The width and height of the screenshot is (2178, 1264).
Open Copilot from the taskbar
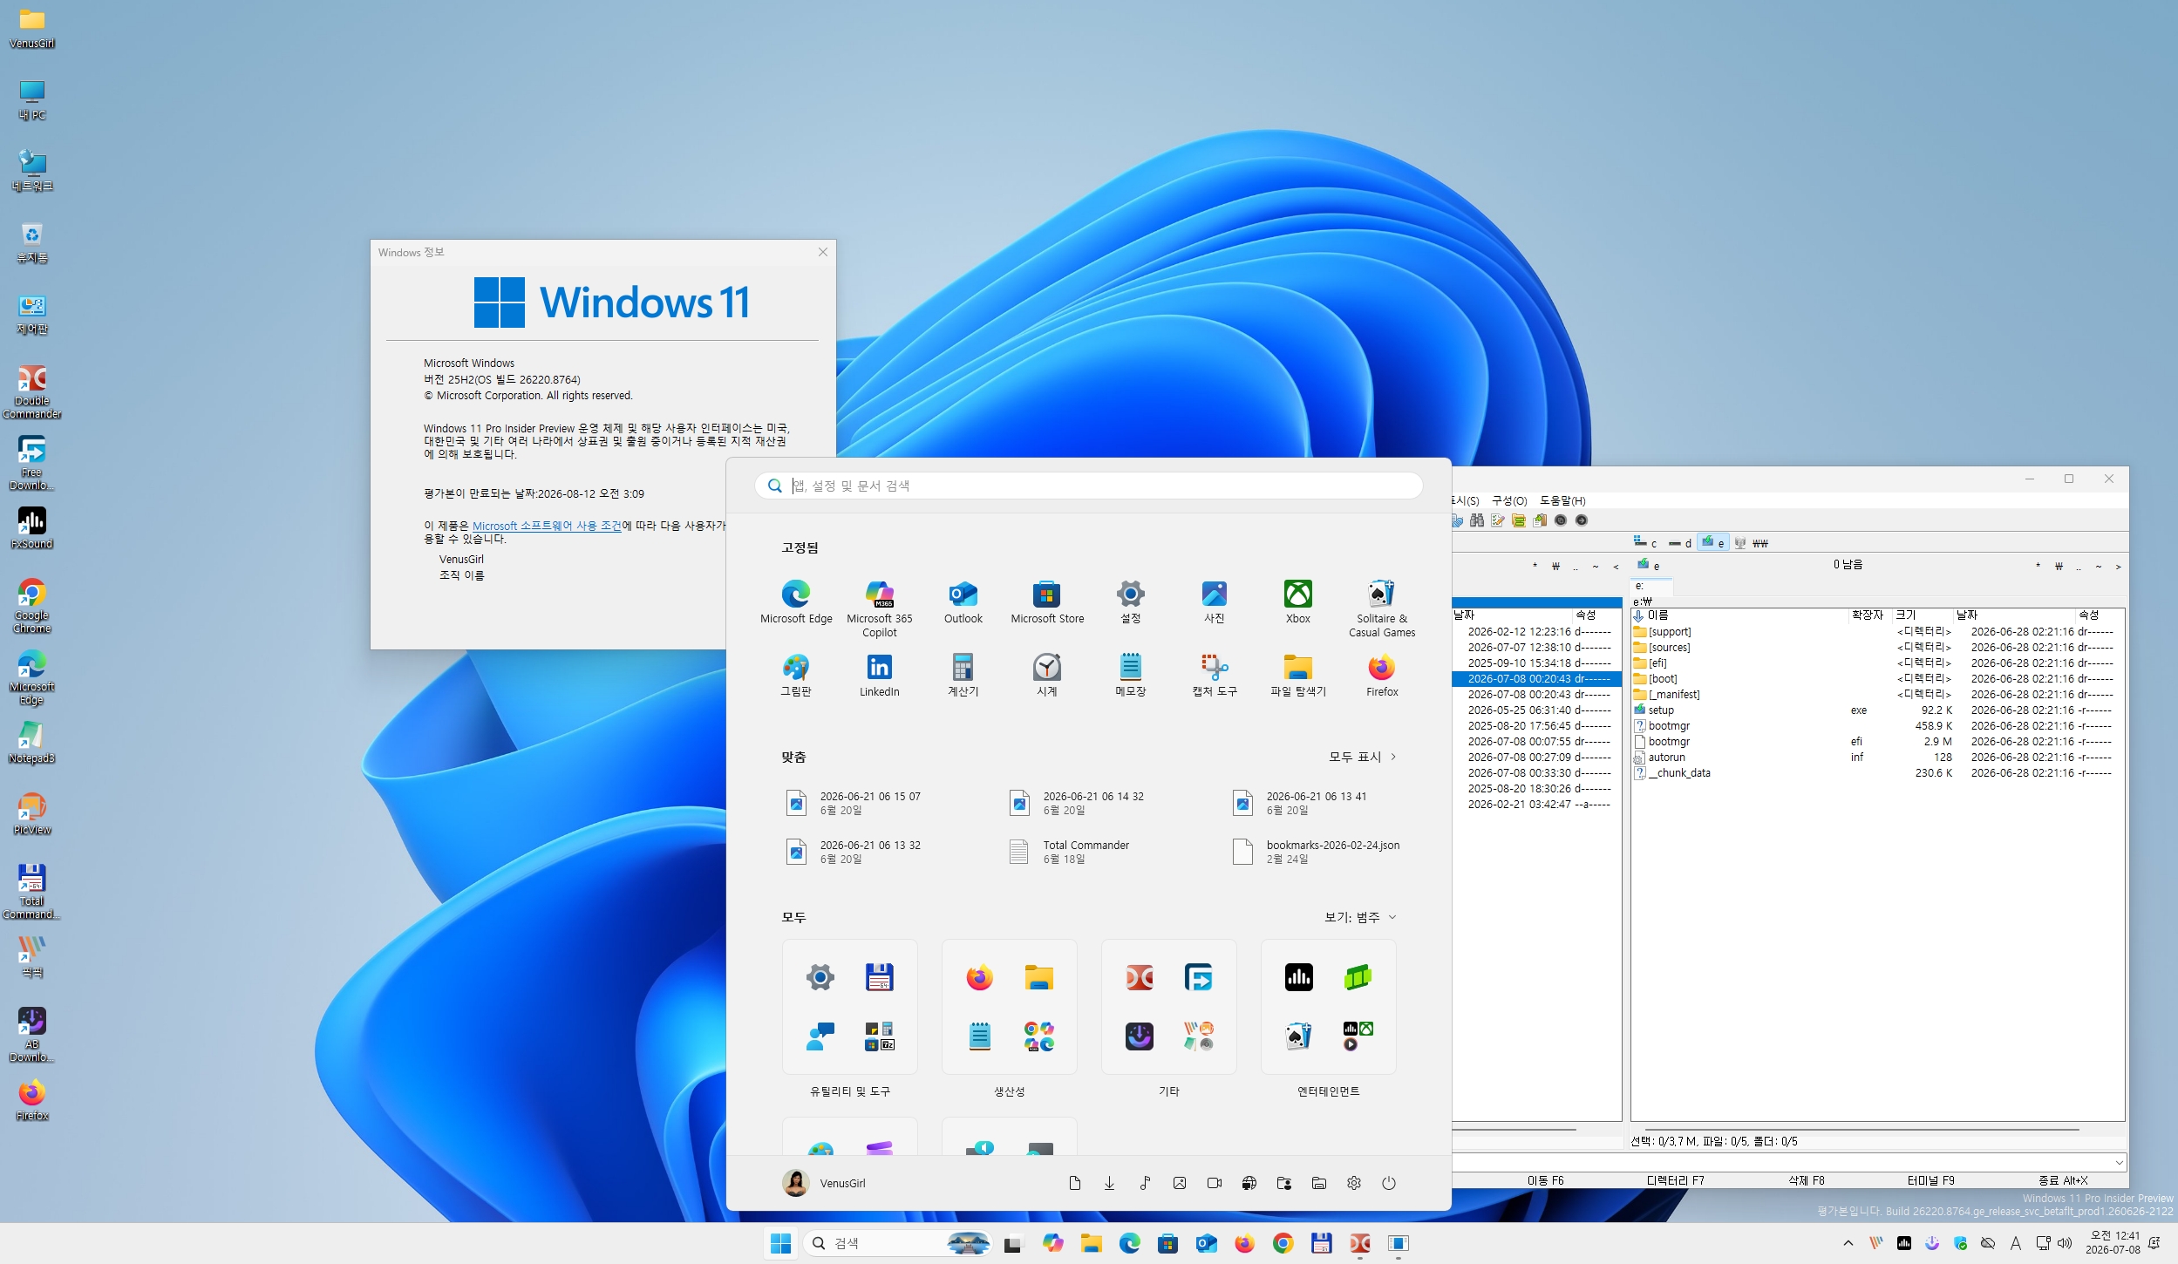1052,1243
